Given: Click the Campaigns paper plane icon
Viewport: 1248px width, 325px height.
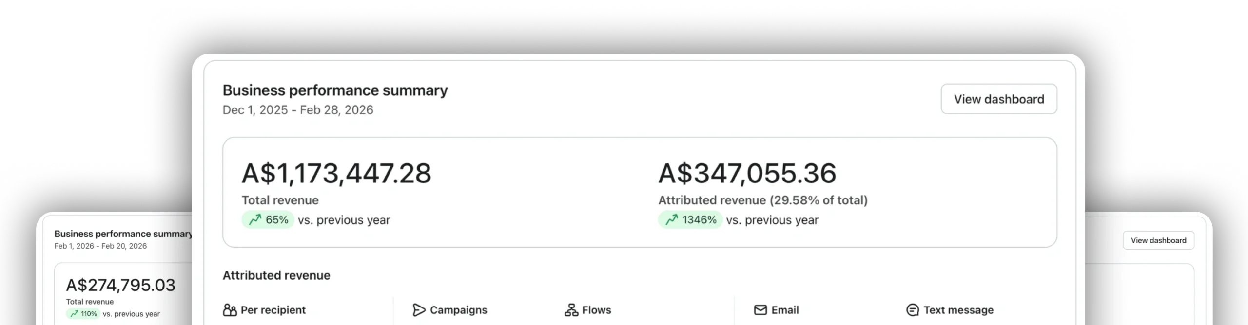Looking at the screenshot, I should click(419, 310).
